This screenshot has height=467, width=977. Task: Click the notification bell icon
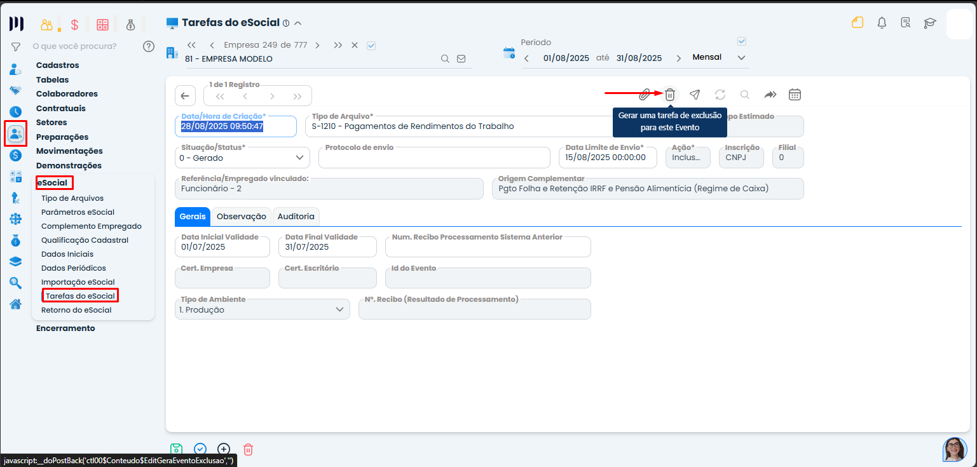coord(882,23)
